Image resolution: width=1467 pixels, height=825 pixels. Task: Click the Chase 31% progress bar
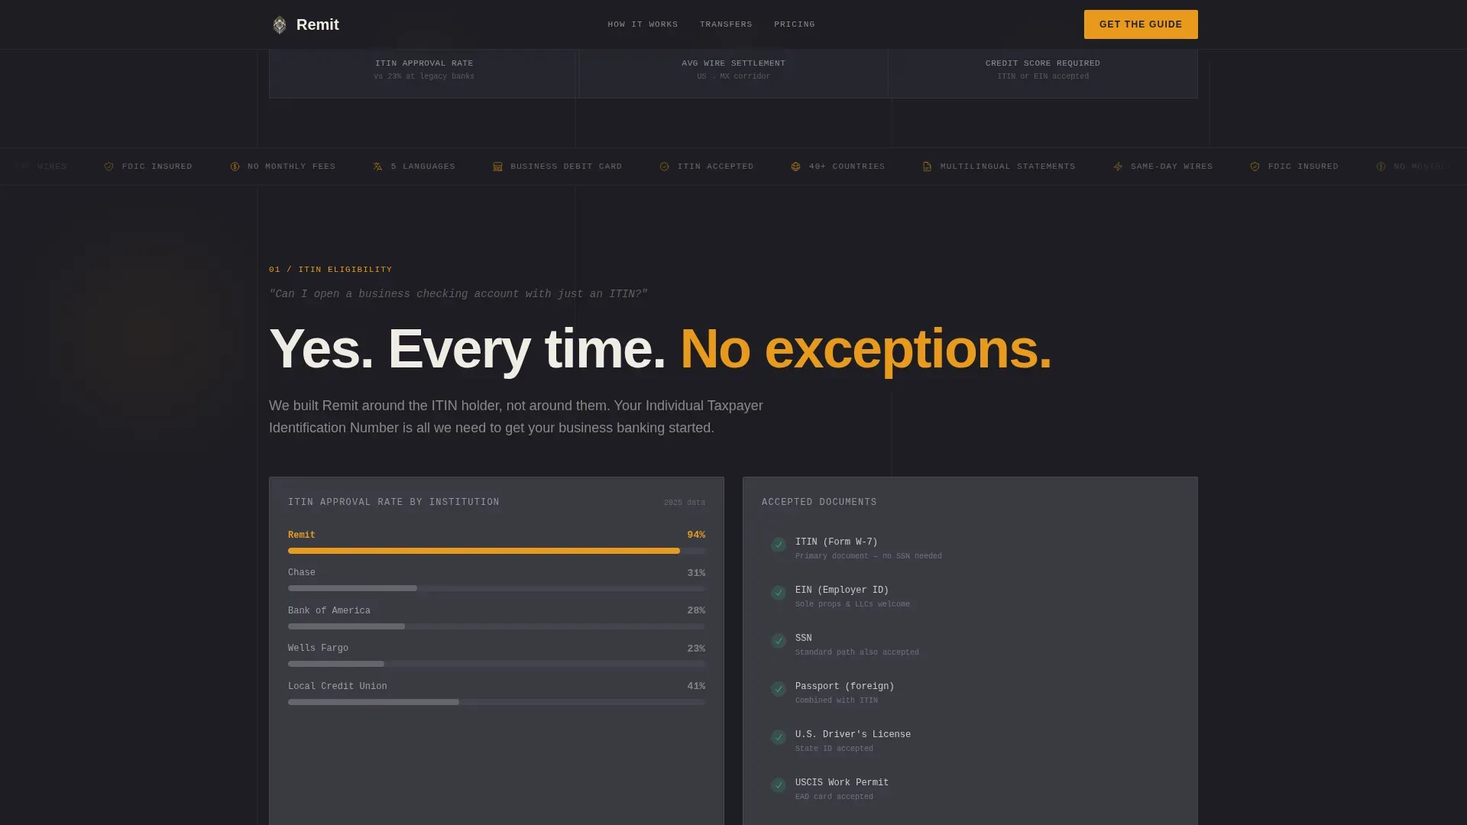[497, 588]
